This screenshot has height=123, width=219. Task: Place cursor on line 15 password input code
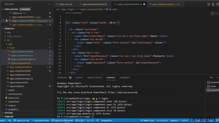pos(119,63)
